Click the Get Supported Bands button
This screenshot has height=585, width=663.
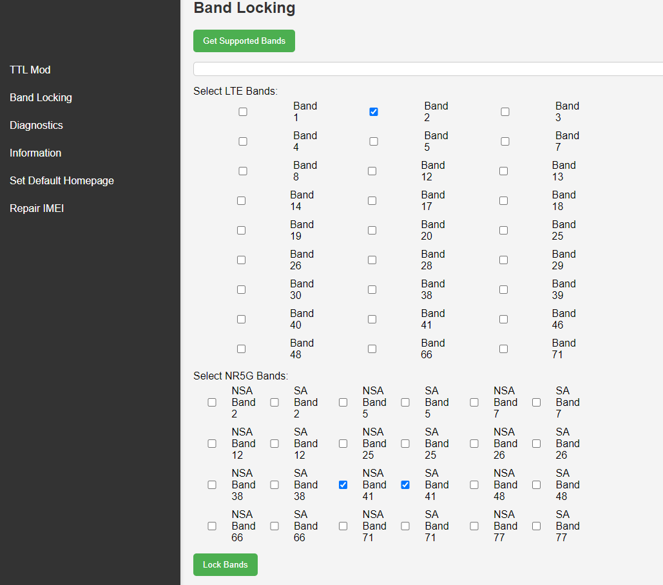244,41
